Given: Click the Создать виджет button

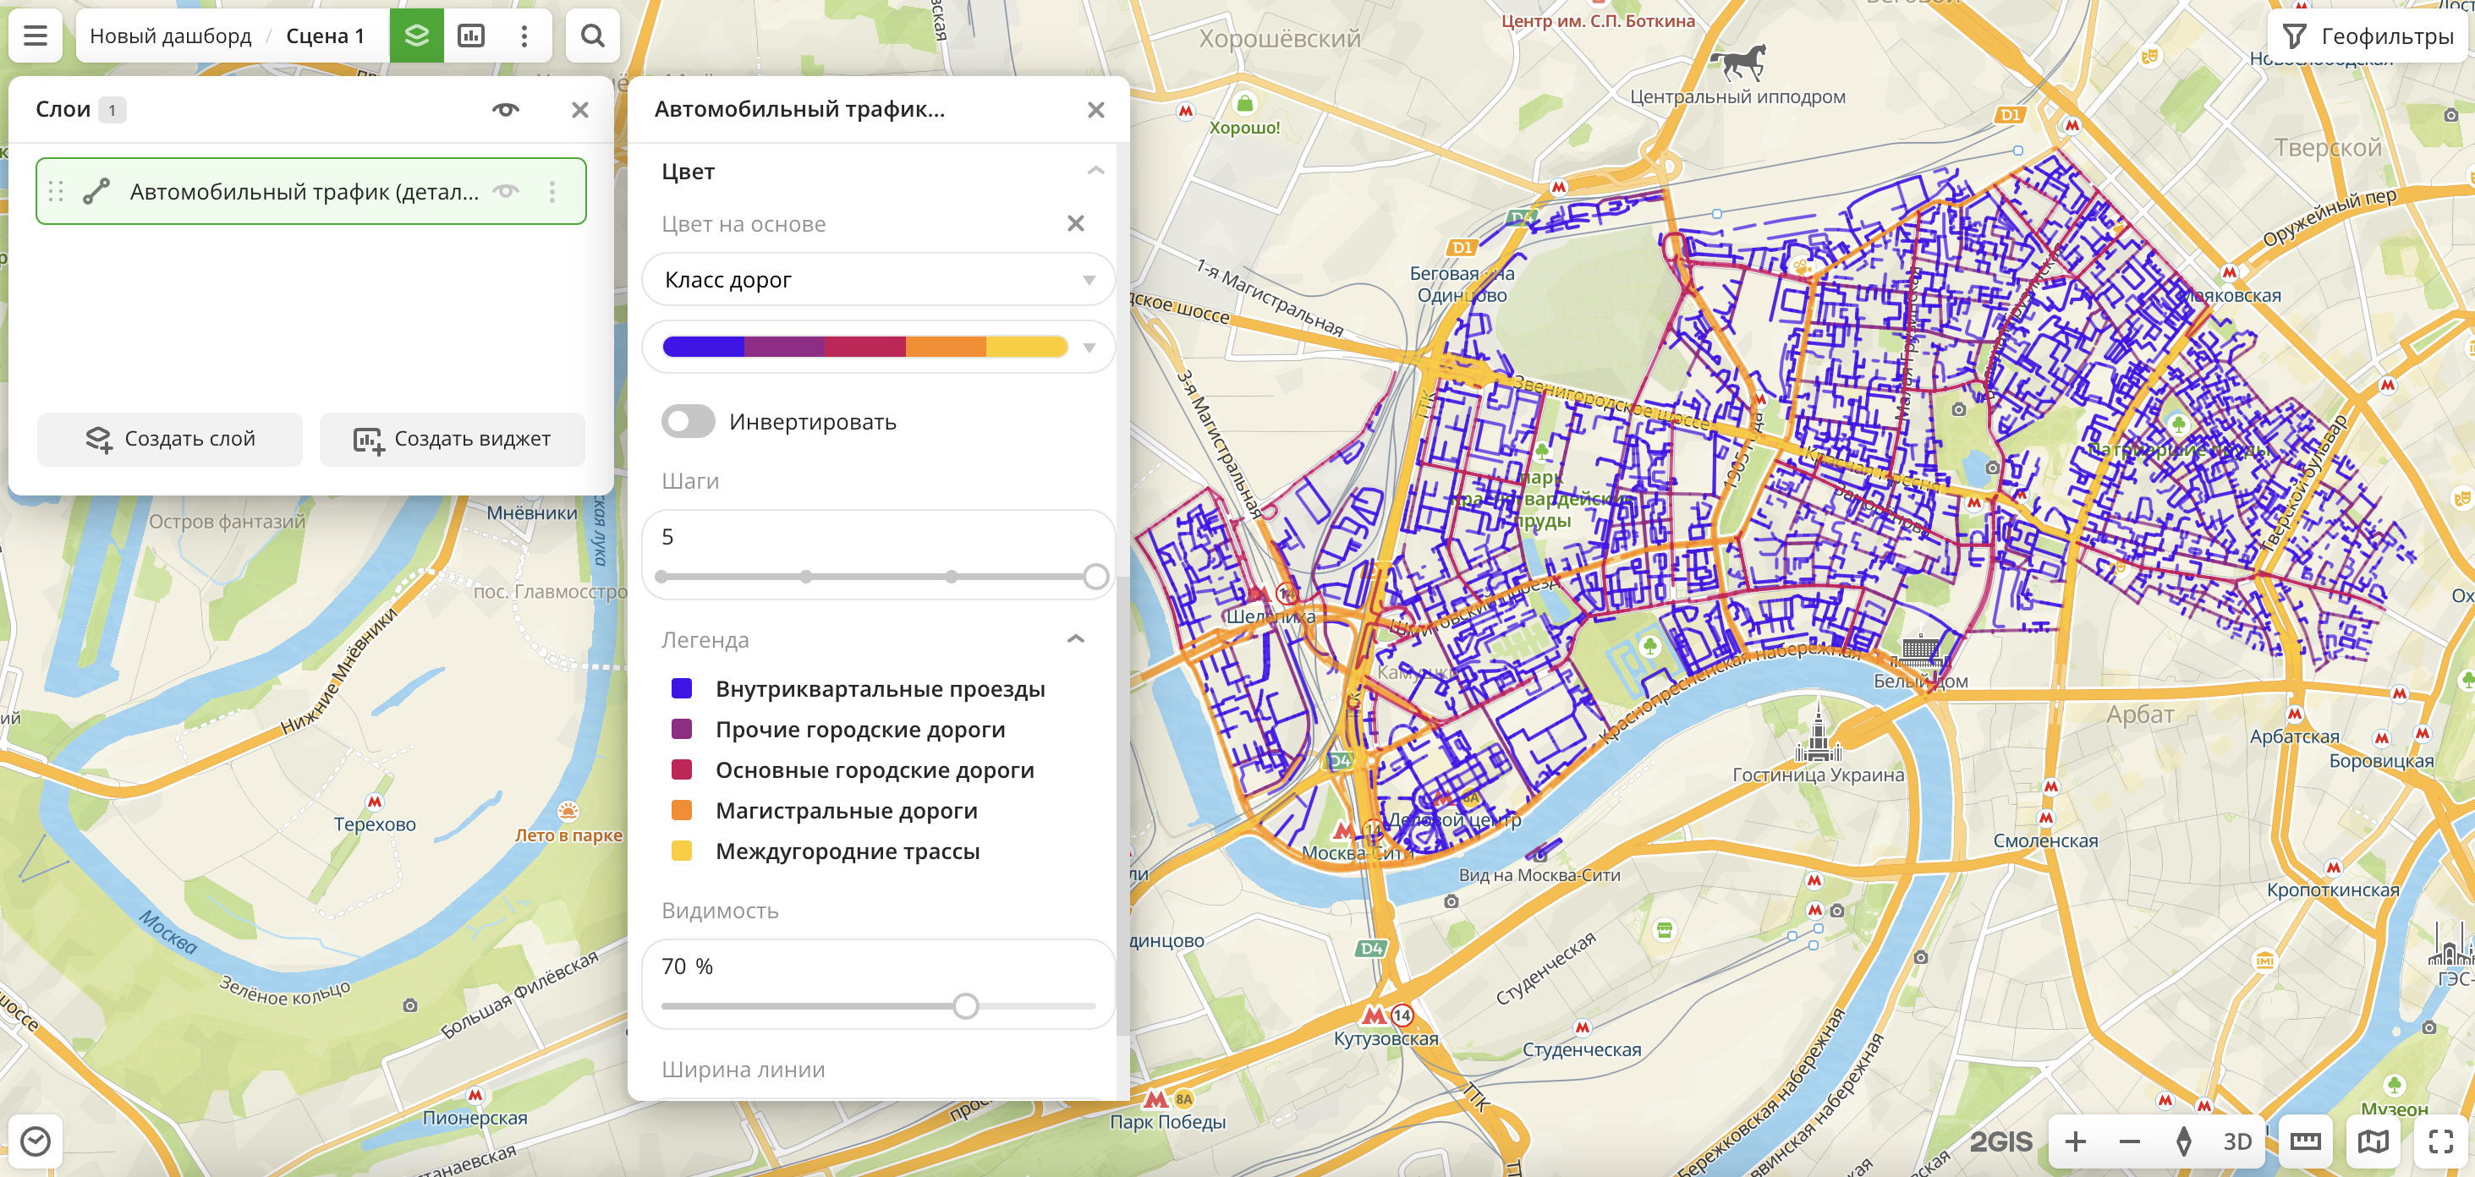Looking at the screenshot, I should coord(452,439).
